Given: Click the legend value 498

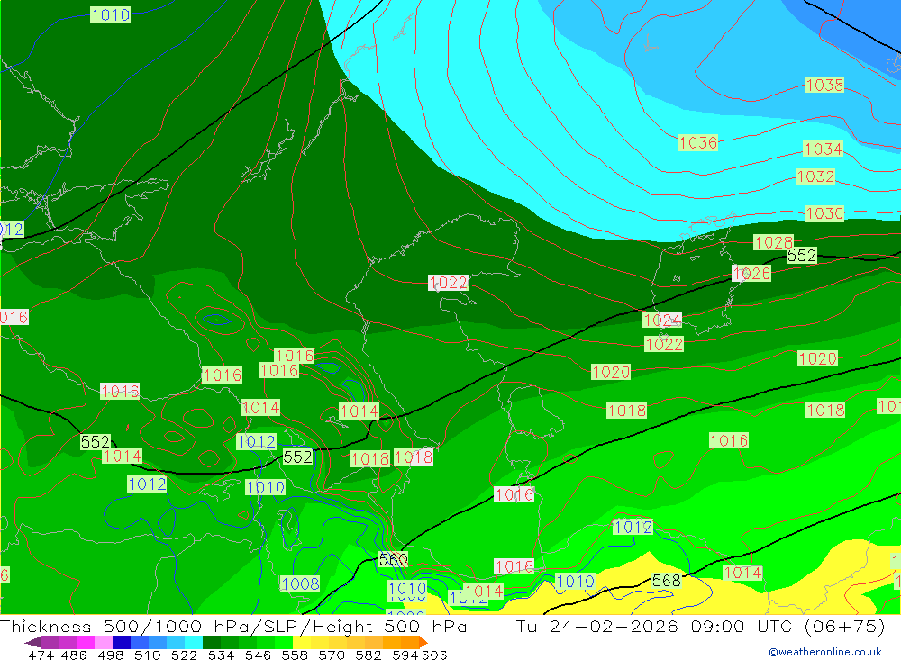Looking at the screenshot, I should [x=110, y=655].
